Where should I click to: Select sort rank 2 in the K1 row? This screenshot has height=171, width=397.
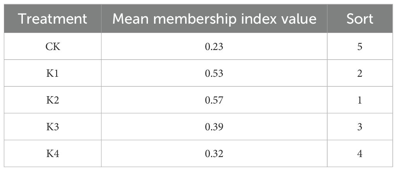coord(360,73)
